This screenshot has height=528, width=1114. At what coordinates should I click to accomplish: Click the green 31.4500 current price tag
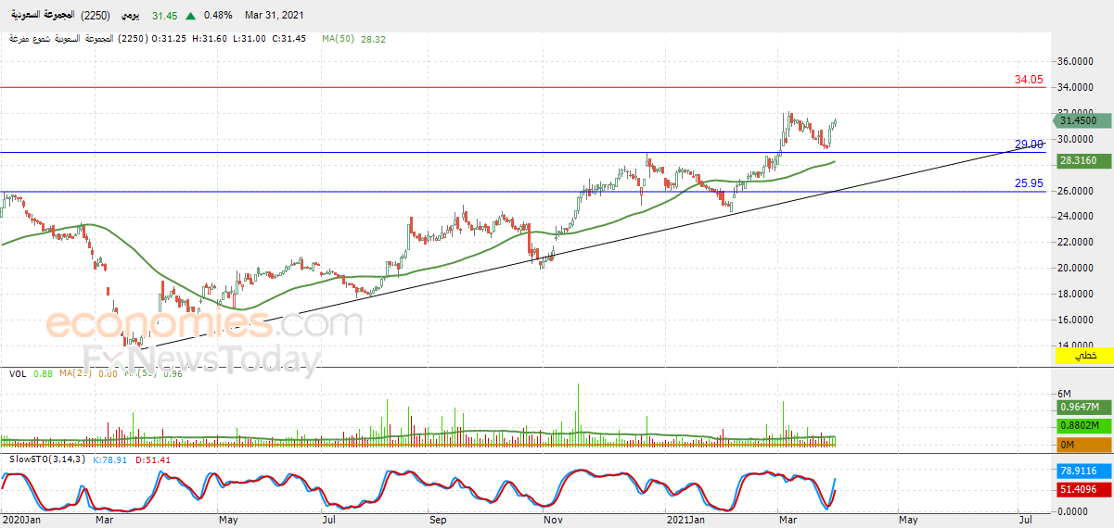1078,120
